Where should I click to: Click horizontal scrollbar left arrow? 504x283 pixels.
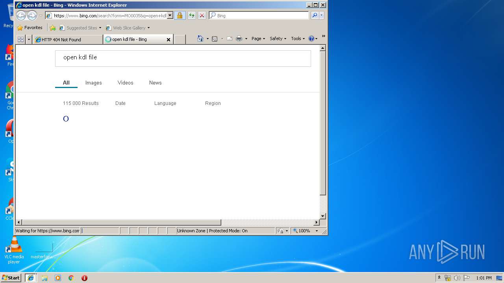19,222
